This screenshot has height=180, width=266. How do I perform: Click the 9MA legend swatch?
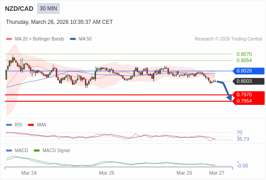click(31, 125)
